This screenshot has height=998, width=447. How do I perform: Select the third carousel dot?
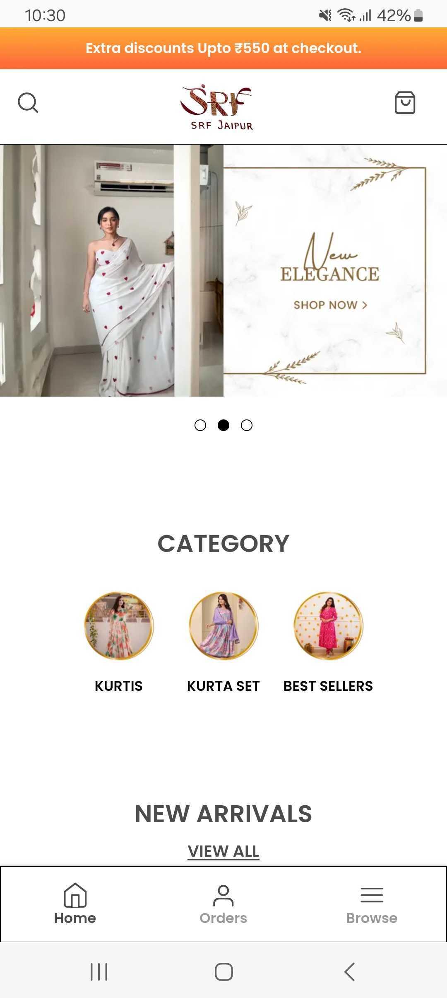[x=247, y=425]
